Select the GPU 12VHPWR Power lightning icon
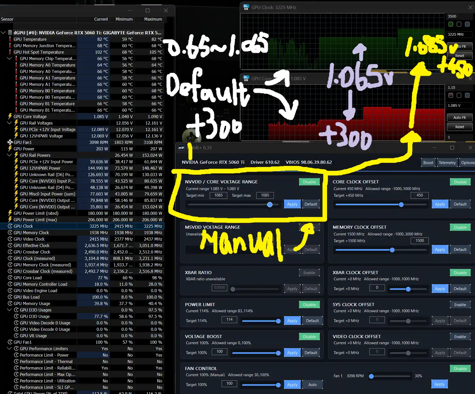Viewport: 475px width, 394px height. coord(16,168)
